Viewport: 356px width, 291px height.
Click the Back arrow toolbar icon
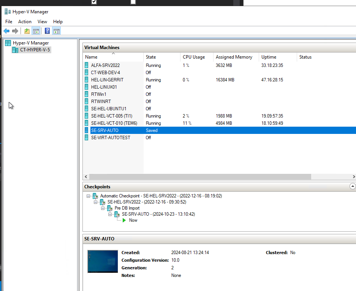click(x=6, y=31)
